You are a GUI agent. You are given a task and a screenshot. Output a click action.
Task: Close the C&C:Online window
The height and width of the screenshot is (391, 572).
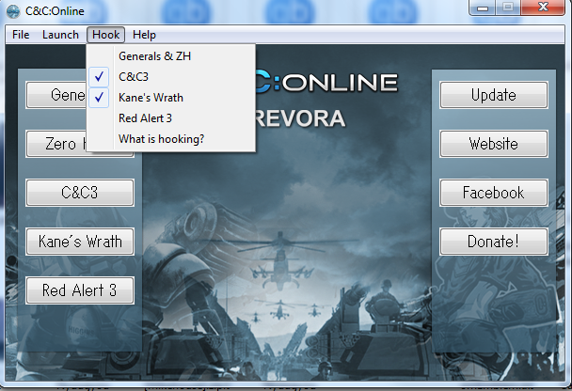click(x=543, y=8)
